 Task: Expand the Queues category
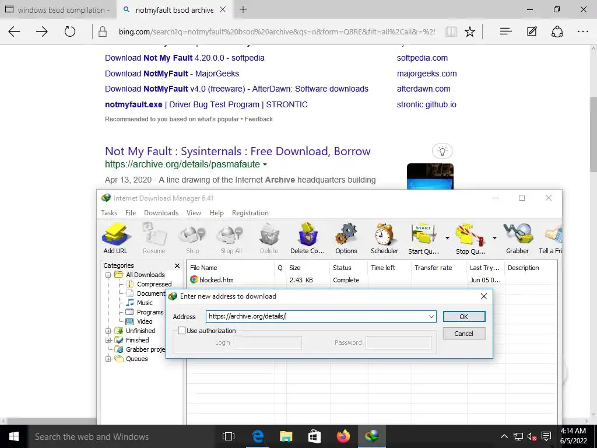click(108, 359)
